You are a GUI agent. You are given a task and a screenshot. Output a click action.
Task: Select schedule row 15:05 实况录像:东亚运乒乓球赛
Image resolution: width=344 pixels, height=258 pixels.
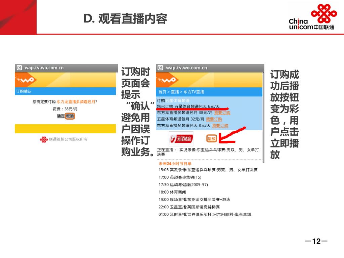click(x=208, y=170)
